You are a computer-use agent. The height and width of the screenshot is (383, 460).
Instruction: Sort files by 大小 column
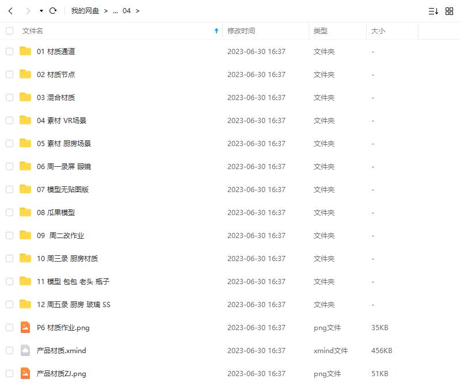(378, 31)
